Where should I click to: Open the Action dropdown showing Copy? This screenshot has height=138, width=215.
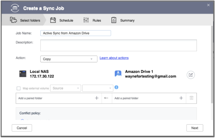click(x=69, y=59)
